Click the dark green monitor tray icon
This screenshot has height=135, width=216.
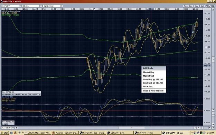pos(201,133)
